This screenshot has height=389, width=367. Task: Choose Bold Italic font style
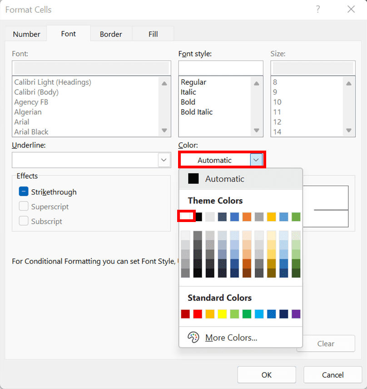coord(197,112)
